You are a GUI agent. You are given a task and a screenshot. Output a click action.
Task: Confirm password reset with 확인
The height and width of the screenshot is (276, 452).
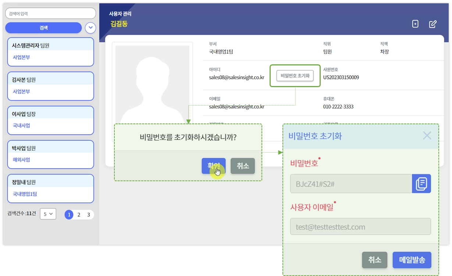tap(214, 166)
